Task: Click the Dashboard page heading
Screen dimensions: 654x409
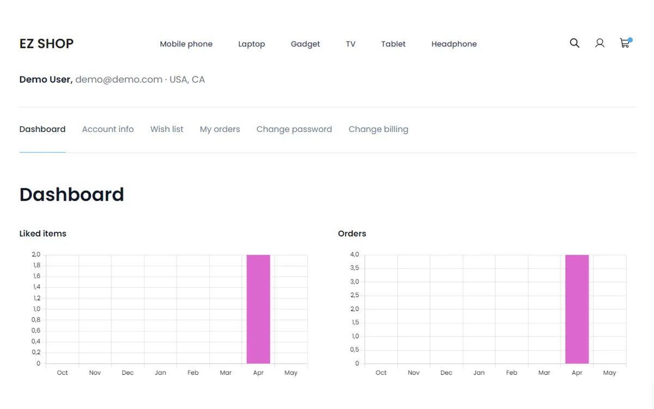Action: pos(72,195)
